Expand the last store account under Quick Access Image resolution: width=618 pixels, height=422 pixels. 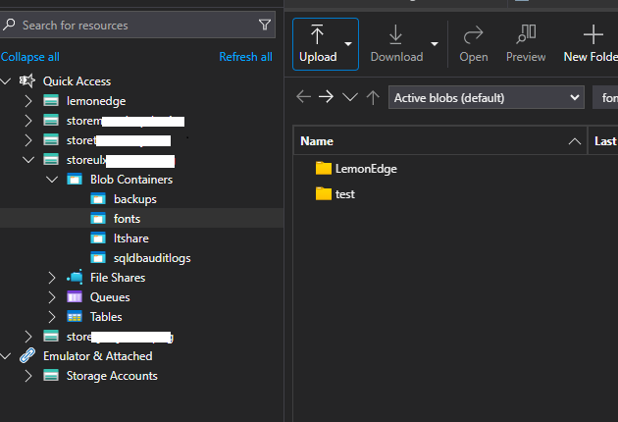[x=28, y=337]
